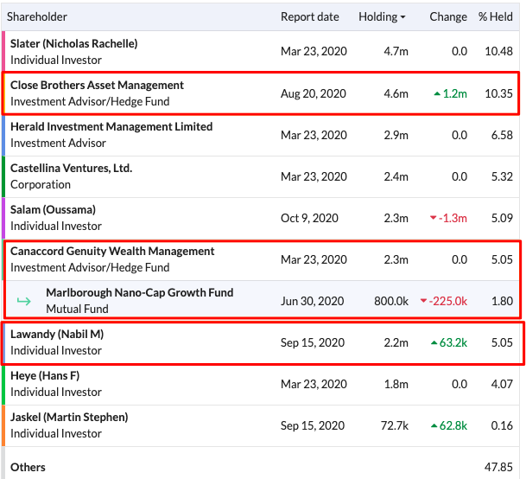Sort by Holding column dropdown arrow

tap(402, 17)
